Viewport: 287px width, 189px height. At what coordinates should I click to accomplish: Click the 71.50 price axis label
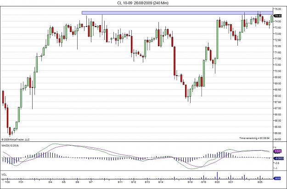tap(278, 52)
